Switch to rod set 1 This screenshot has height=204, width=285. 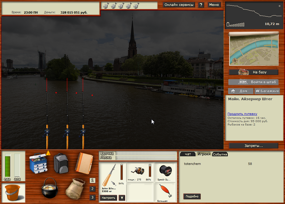[92, 180]
